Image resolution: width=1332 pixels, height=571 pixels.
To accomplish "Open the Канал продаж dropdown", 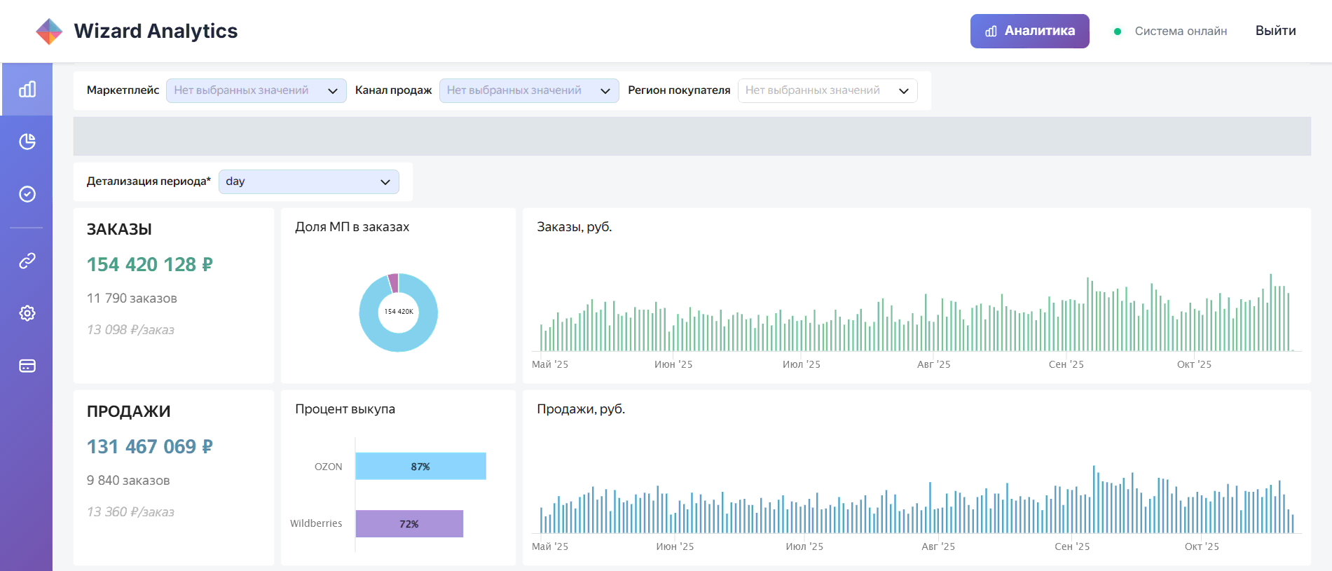I will click(529, 90).
